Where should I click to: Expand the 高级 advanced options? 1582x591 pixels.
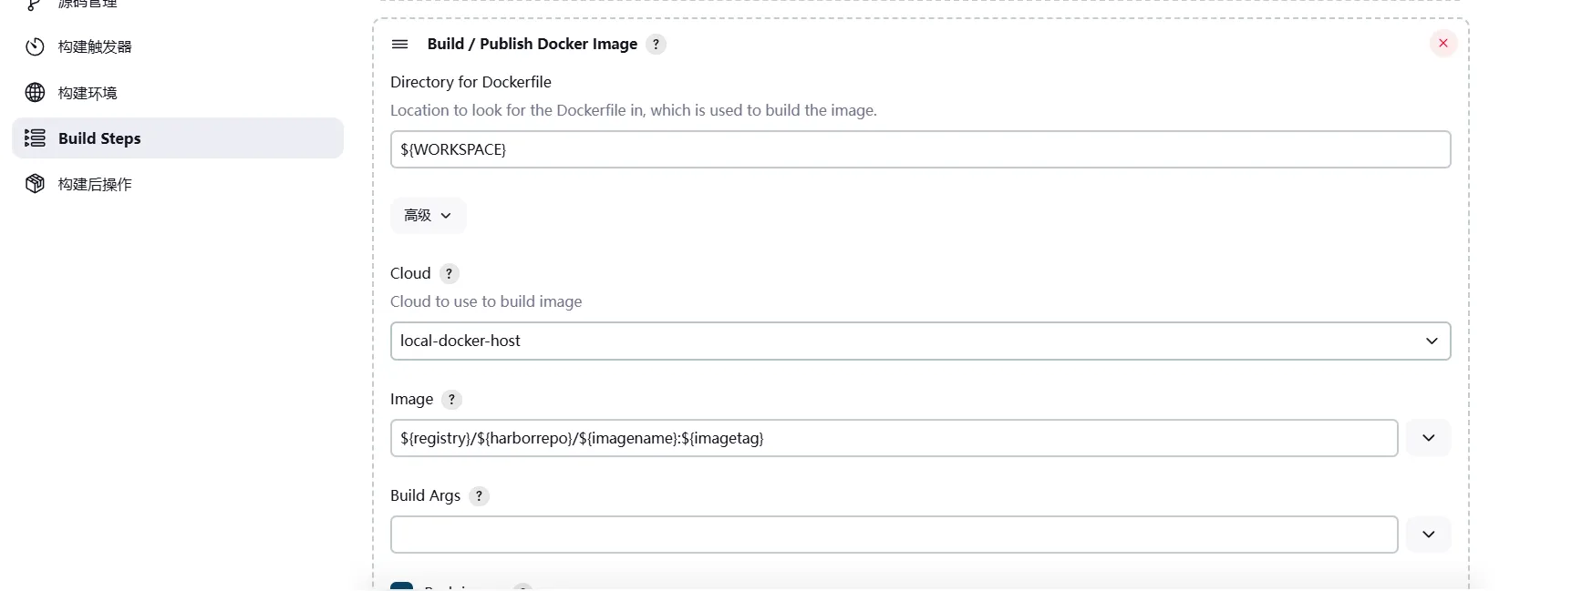(x=428, y=216)
